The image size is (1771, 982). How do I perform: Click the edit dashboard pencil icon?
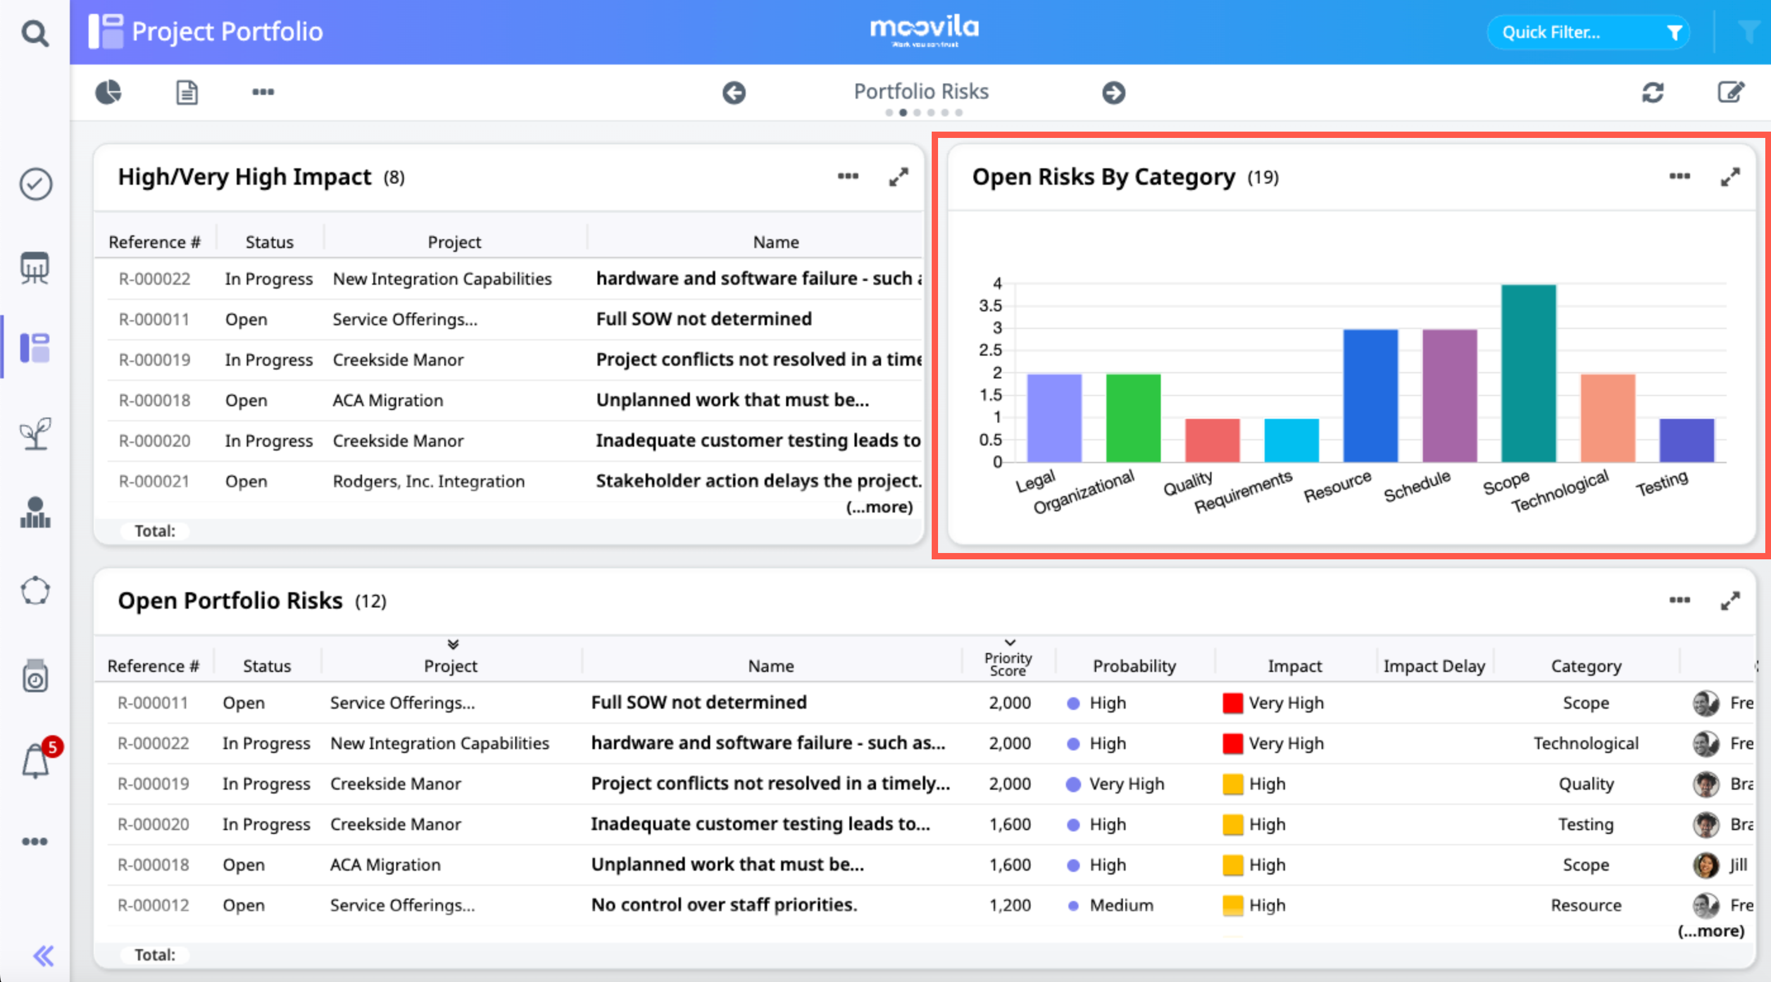pos(1730,92)
